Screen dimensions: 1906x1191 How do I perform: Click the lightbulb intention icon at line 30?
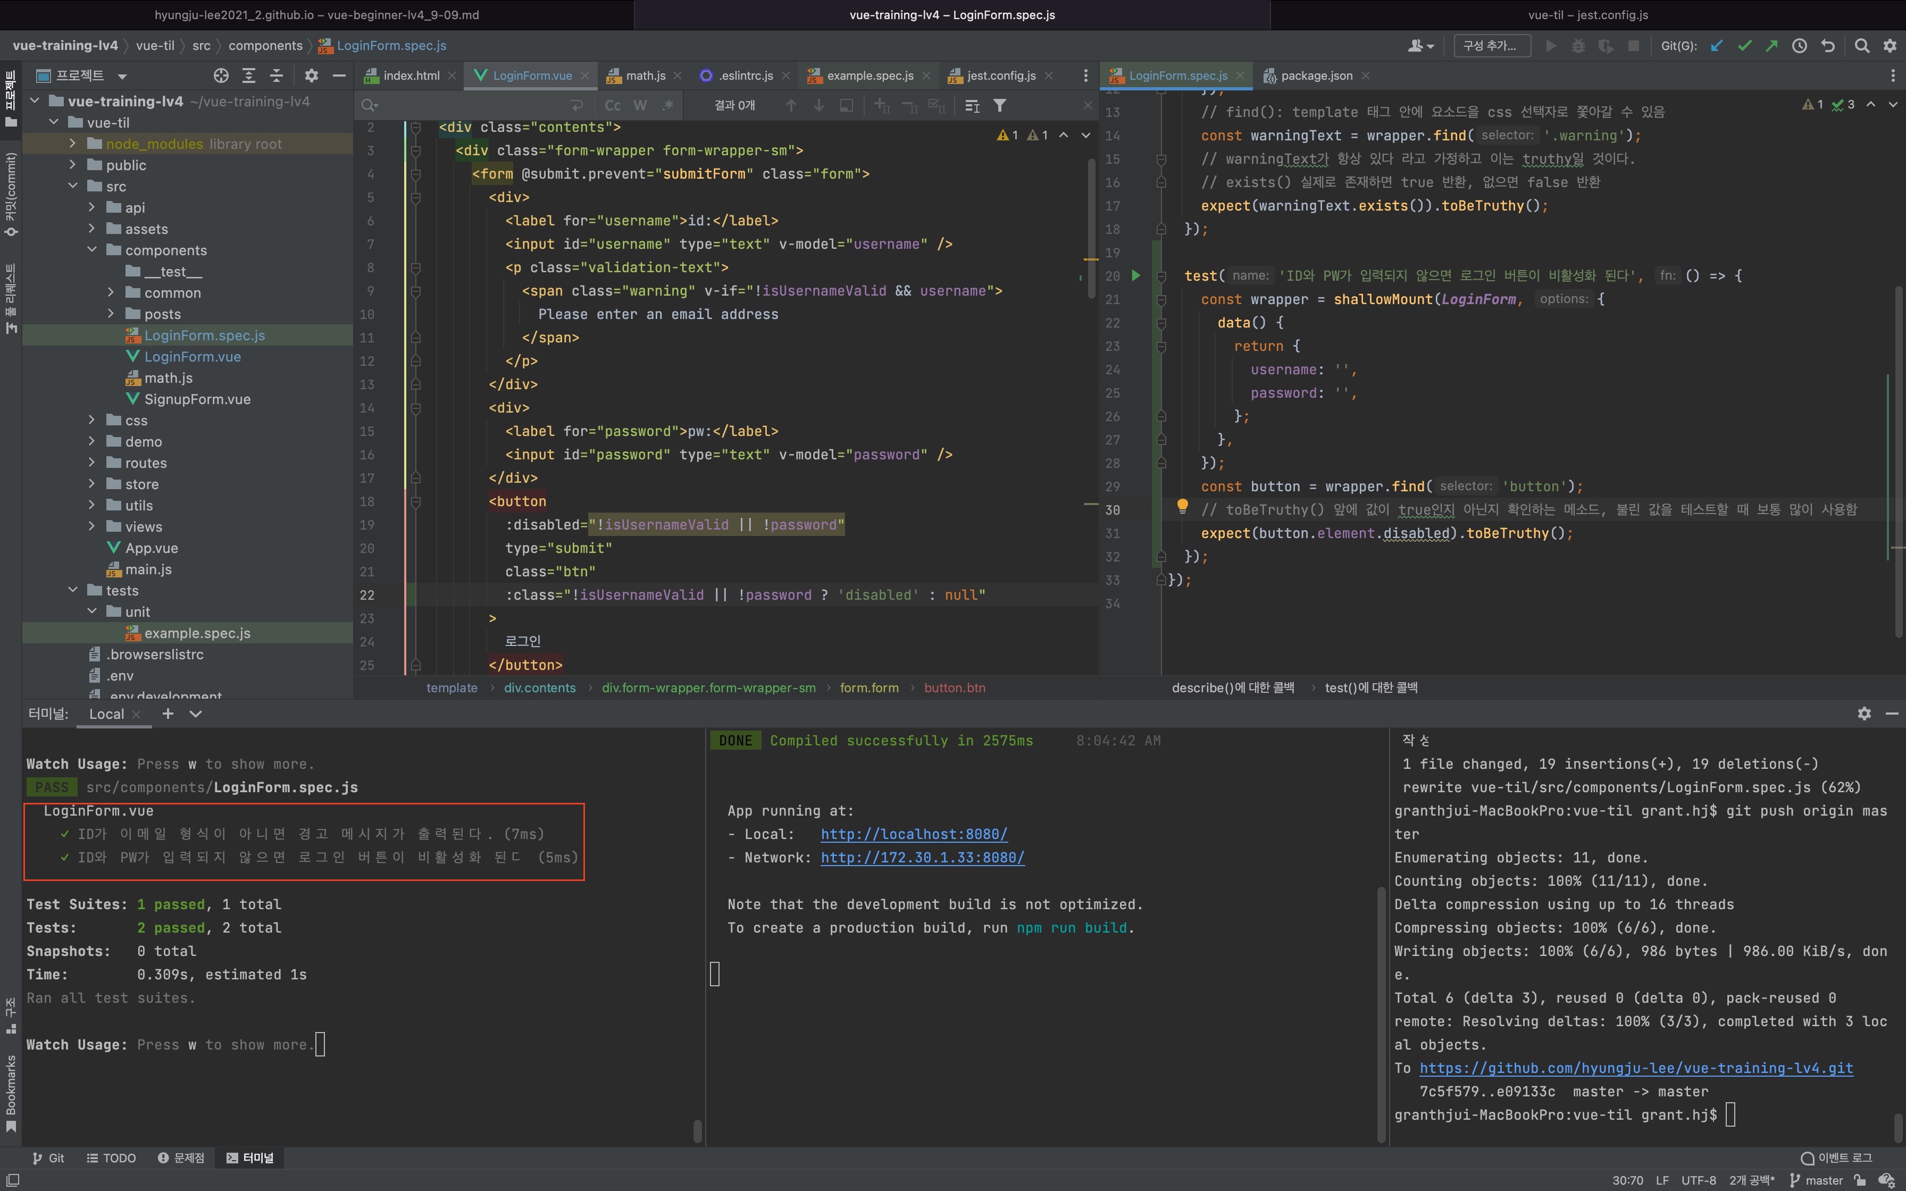[1182, 506]
